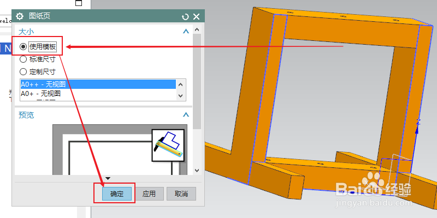Click the 应用 button

[149, 194]
